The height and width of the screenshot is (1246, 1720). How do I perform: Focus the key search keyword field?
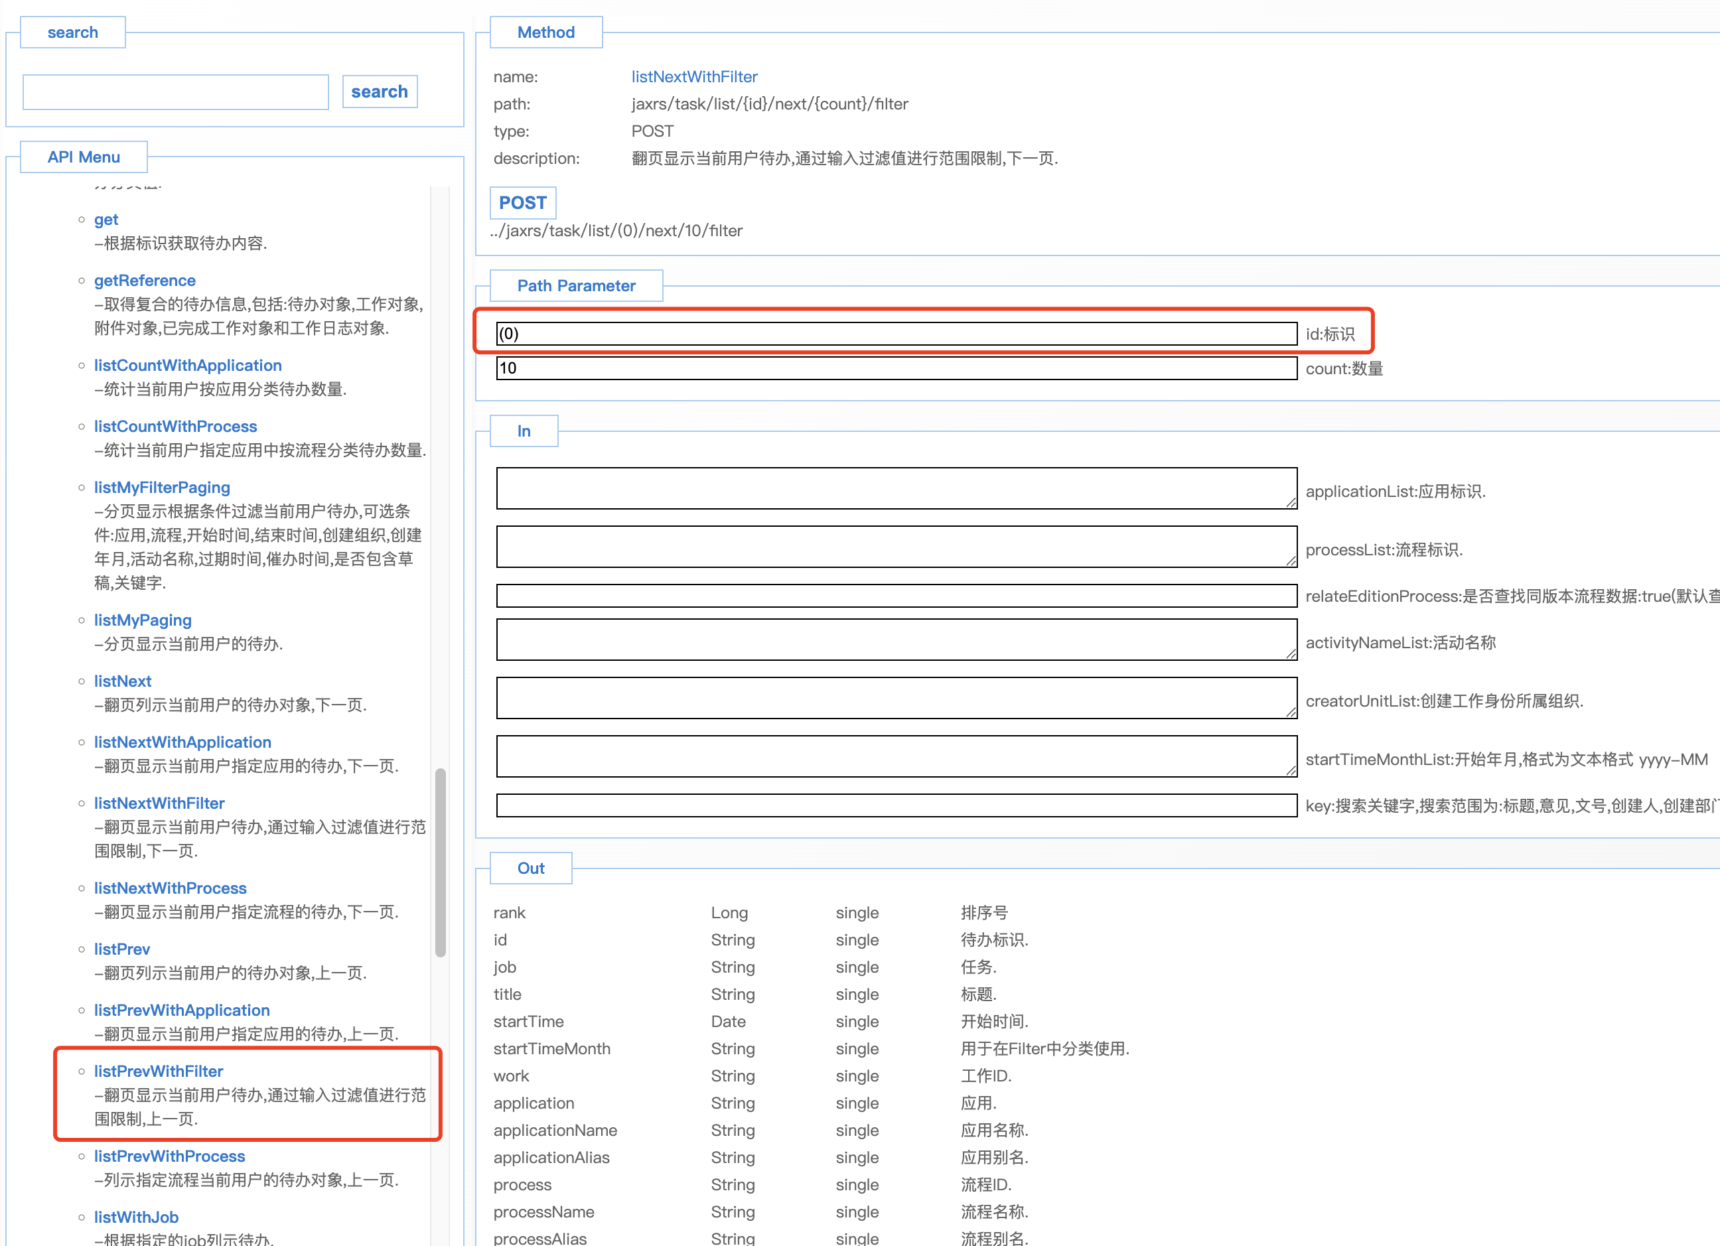click(x=896, y=805)
